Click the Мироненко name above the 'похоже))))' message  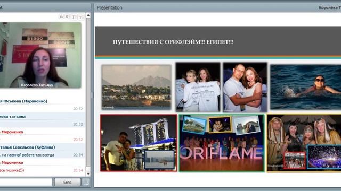pyautogui.click(x=12, y=163)
